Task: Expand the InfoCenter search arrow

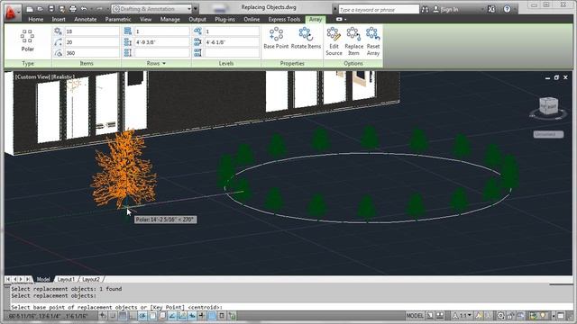Action: click(334, 9)
